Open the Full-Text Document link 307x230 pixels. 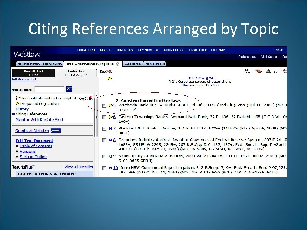tap(34, 141)
